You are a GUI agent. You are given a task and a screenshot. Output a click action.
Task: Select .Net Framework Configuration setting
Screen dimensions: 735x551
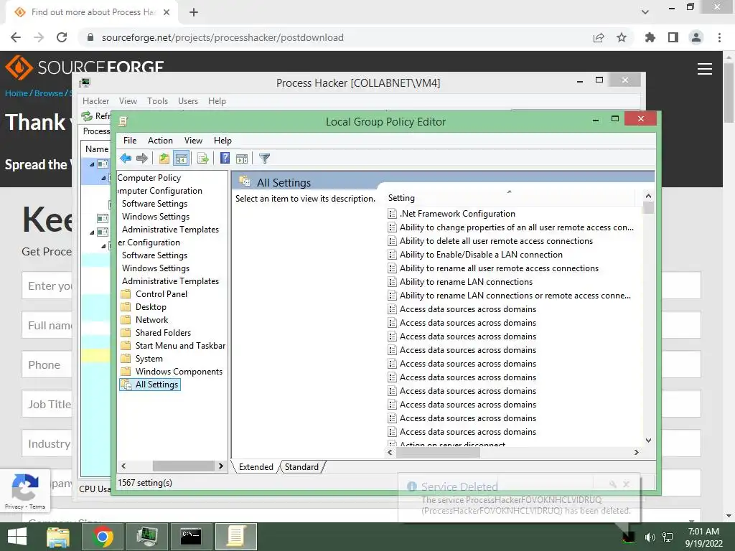click(x=457, y=214)
